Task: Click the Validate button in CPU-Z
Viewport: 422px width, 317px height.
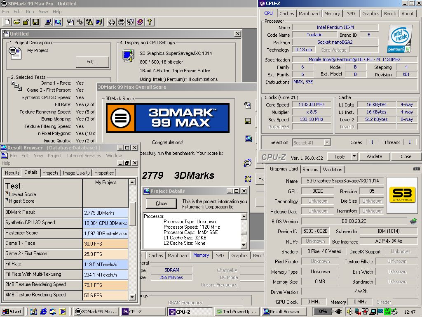Action: click(374, 156)
